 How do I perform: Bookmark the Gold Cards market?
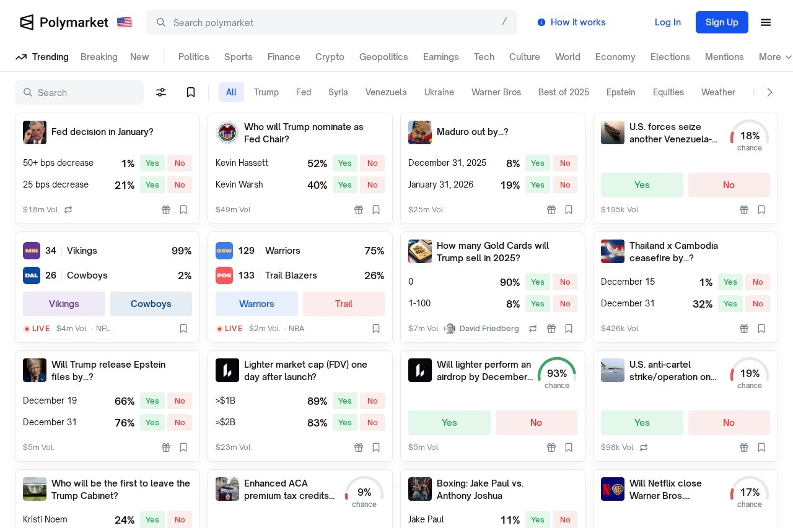click(569, 329)
